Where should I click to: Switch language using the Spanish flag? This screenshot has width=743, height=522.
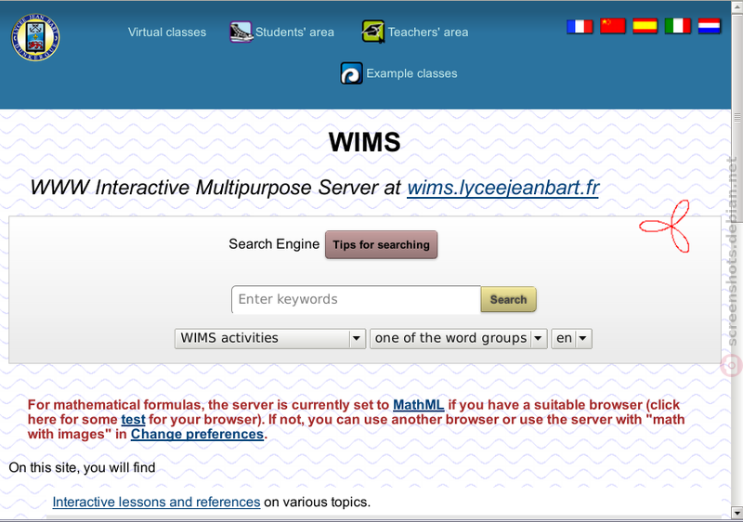(645, 26)
